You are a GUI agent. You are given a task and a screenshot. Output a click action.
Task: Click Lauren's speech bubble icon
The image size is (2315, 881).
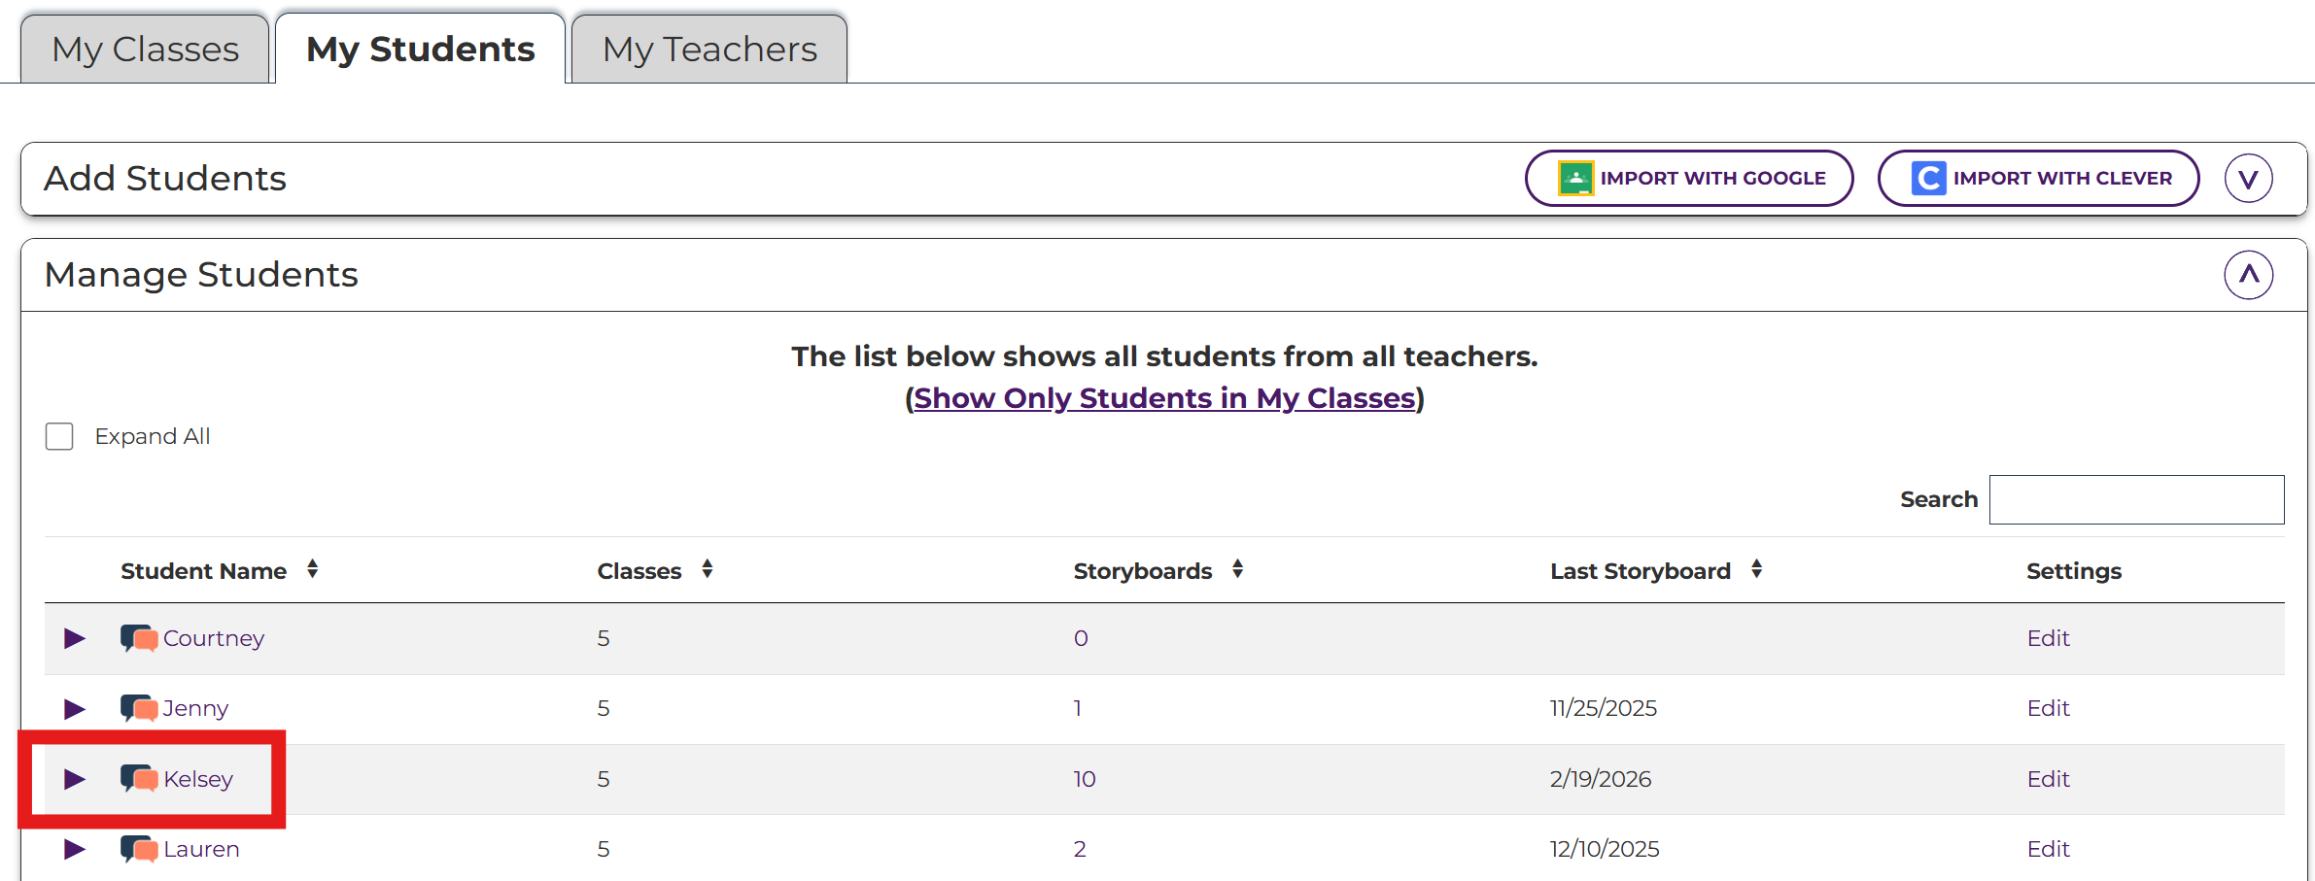coord(139,849)
